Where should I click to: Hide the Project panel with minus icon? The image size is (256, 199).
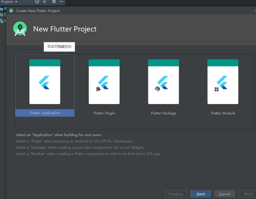click(61, 2)
